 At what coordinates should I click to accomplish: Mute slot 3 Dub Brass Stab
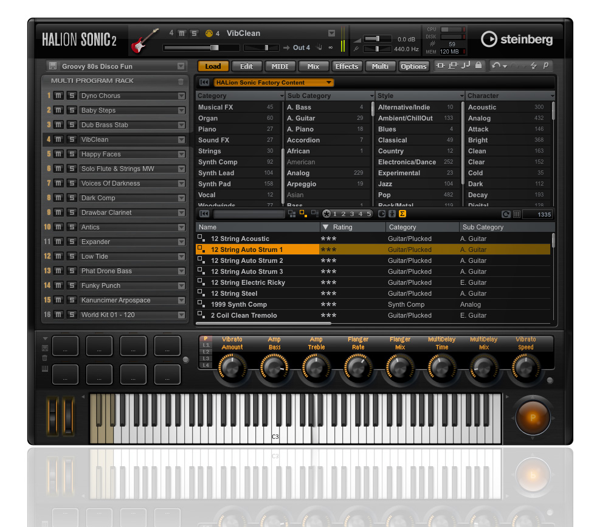pyautogui.click(x=58, y=125)
